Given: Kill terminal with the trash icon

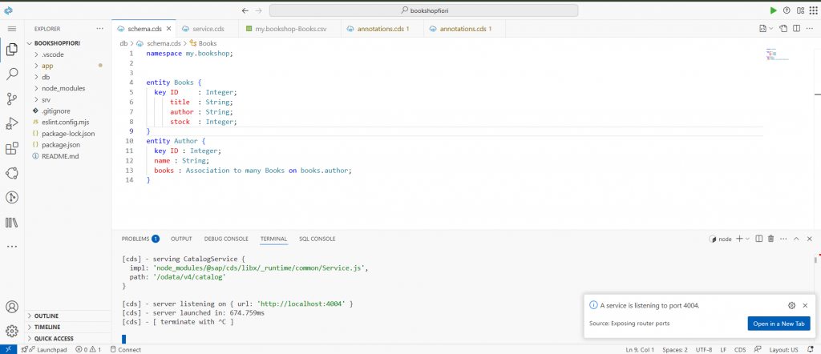Looking at the screenshot, I should coord(770,239).
